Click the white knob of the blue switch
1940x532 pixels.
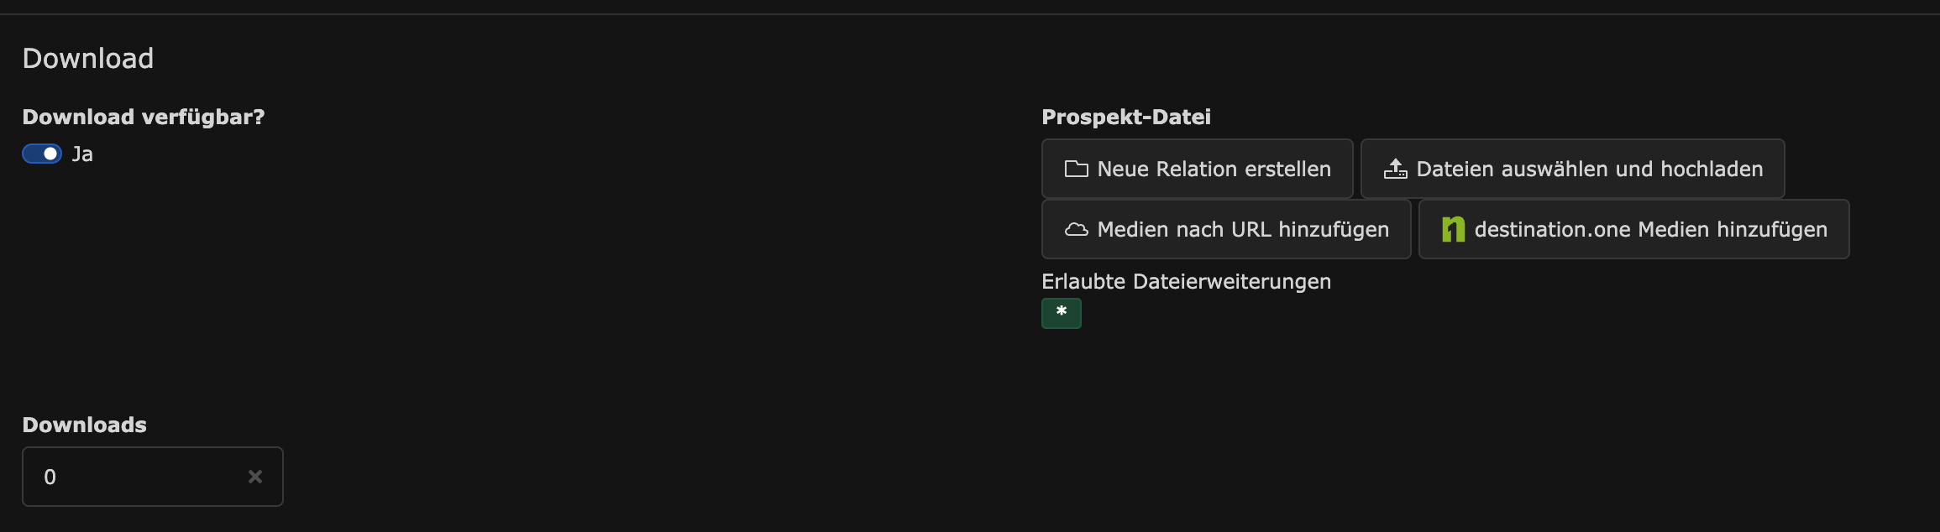[x=50, y=154]
